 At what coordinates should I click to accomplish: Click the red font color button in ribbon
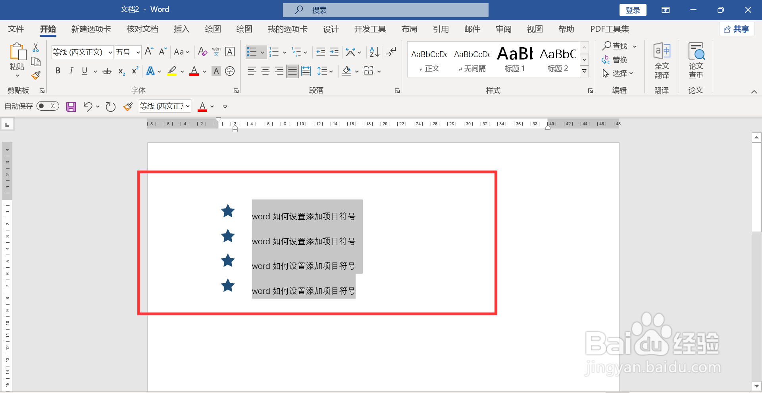(x=194, y=71)
